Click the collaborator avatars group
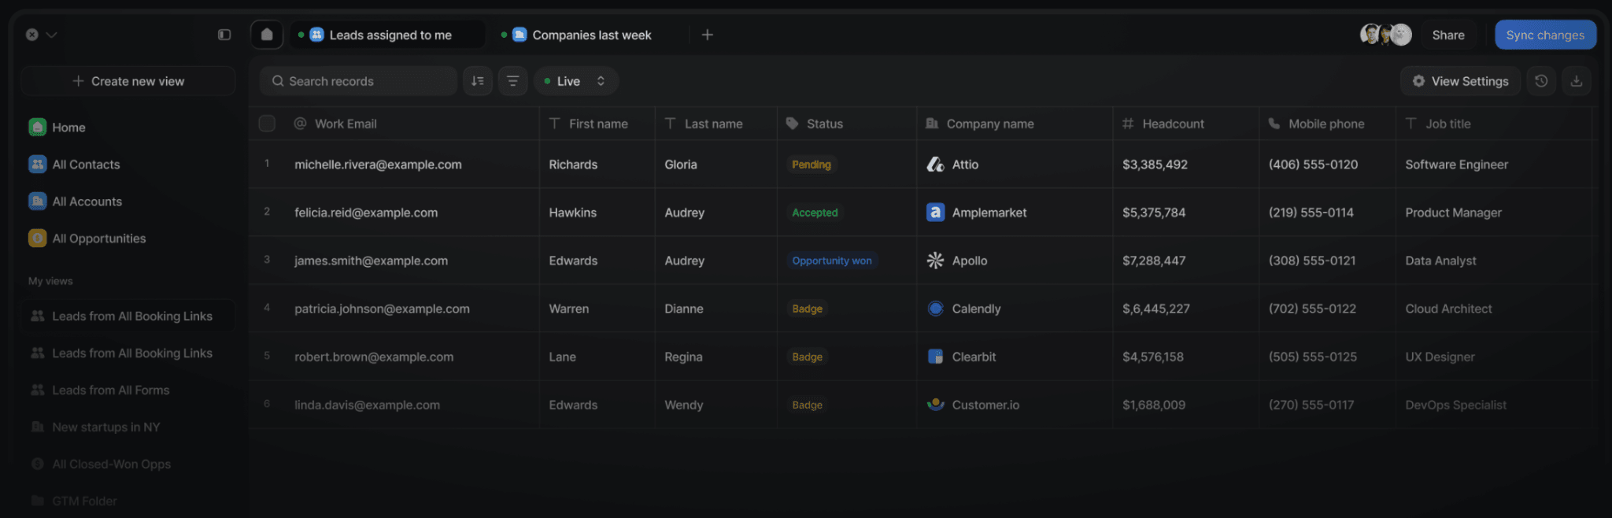This screenshot has width=1612, height=518. point(1386,35)
